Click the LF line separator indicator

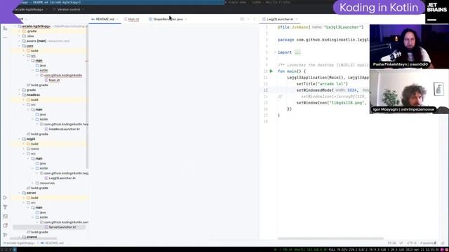[x=401, y=243]
